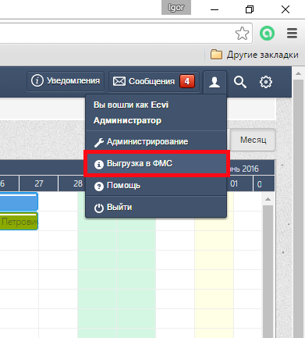Select Администрирование in the user menu

pyautogui.click(x=156, y=142)
